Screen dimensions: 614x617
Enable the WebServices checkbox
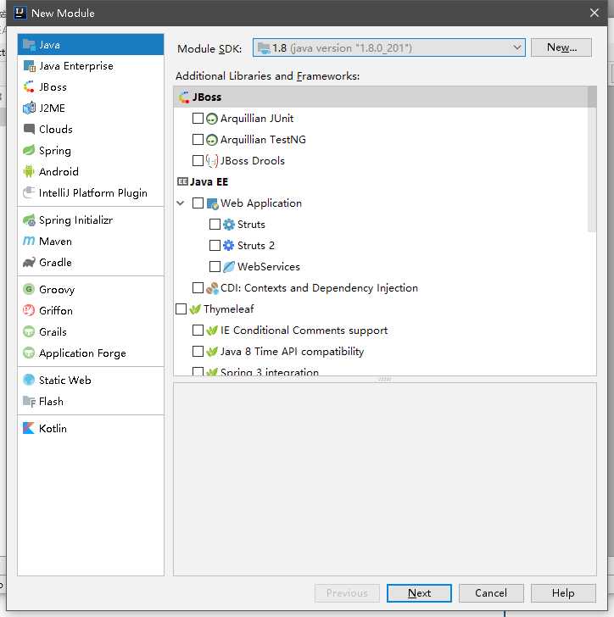coord(215,267)
